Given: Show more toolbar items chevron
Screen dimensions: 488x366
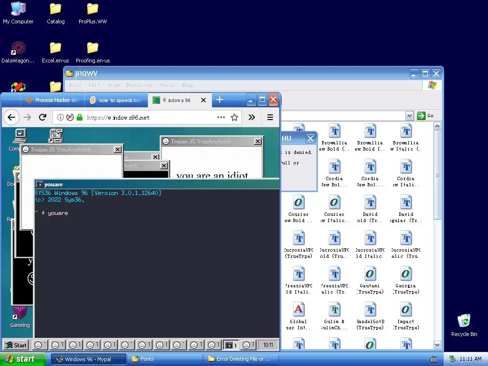Looking at the screenshot, I should 252,117.
